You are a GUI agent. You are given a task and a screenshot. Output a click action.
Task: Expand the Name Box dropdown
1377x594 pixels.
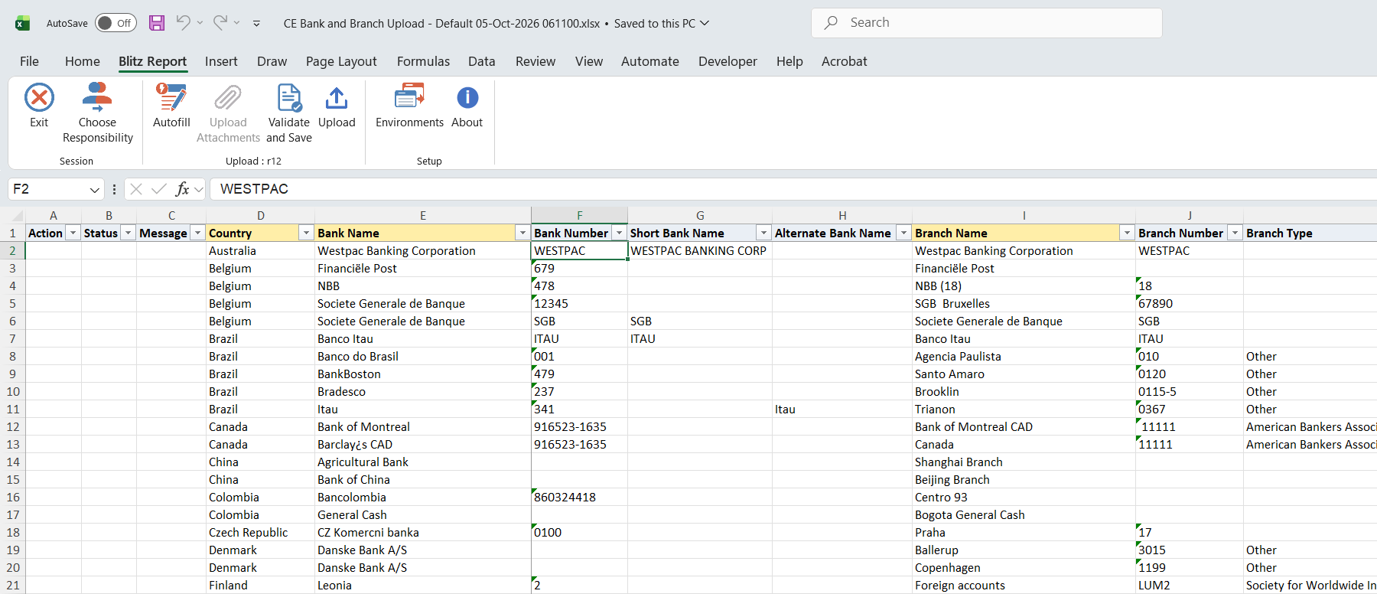[95, 190]
